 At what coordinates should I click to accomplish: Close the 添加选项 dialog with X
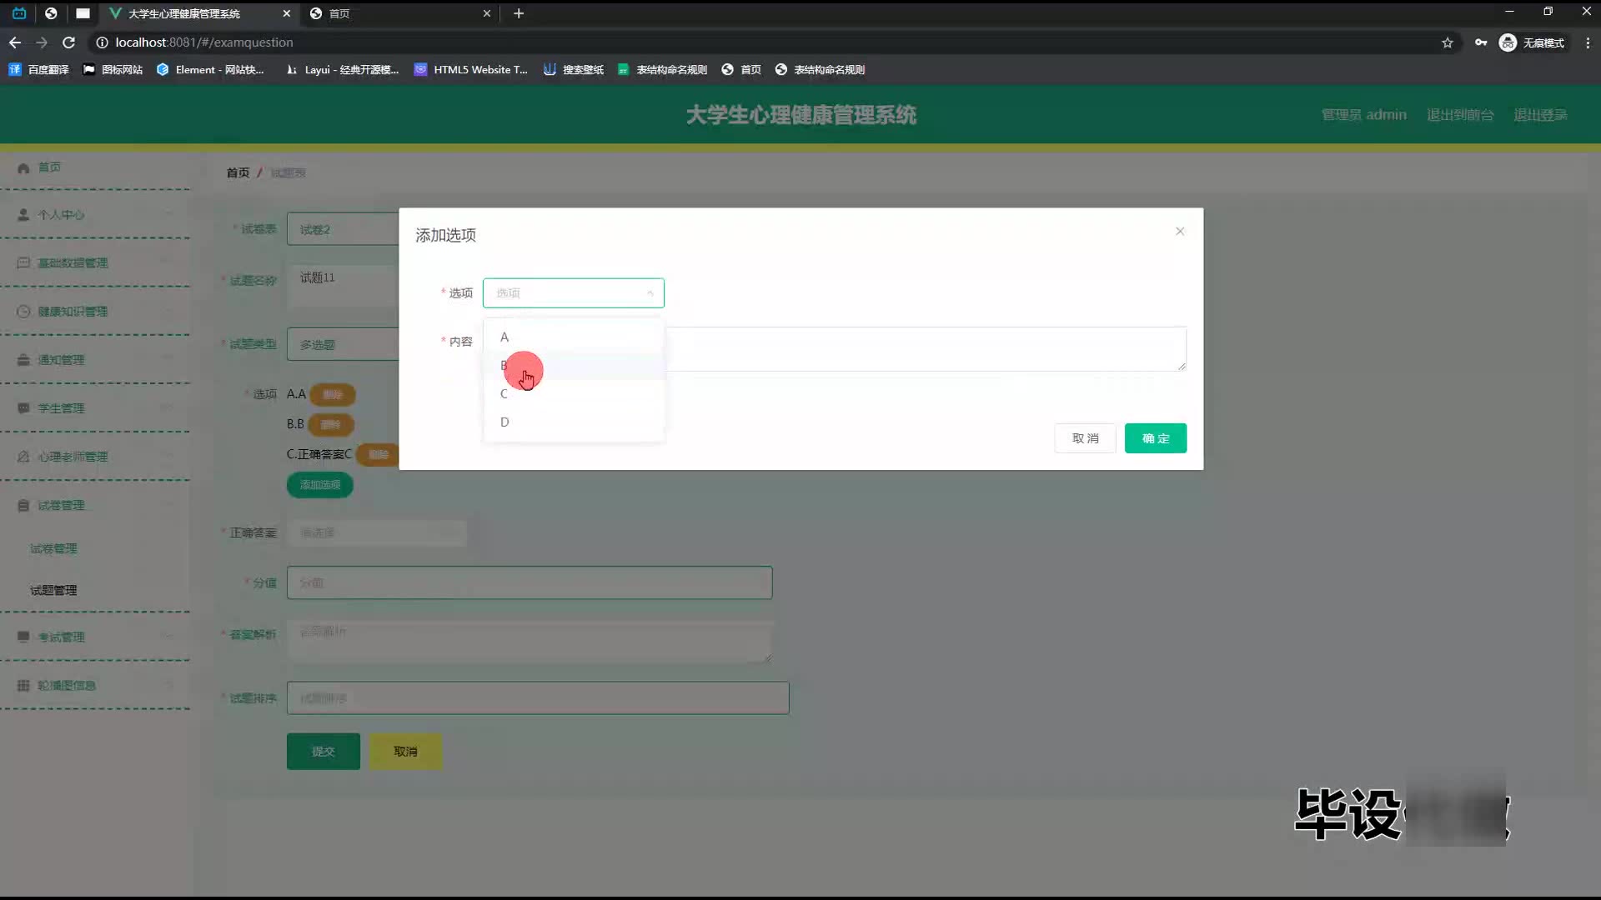point(1179,231)
